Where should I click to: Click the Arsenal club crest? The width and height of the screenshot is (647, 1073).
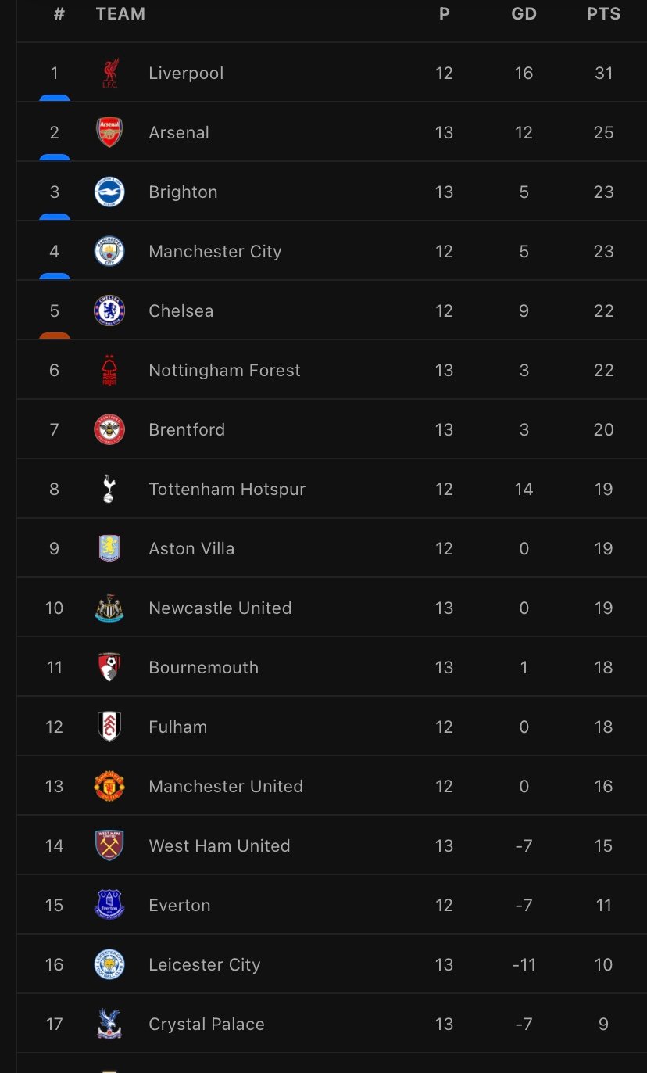(109, 133)
